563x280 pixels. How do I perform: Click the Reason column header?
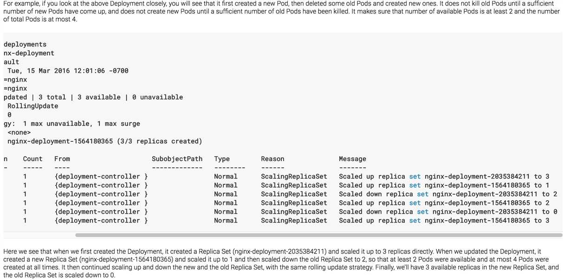pyautogui.click(x=272, y=159)
